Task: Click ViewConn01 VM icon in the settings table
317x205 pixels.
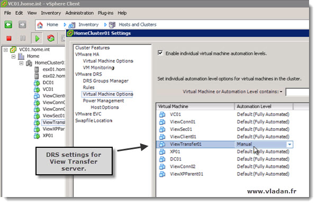Action: click(x=162, y=122)
